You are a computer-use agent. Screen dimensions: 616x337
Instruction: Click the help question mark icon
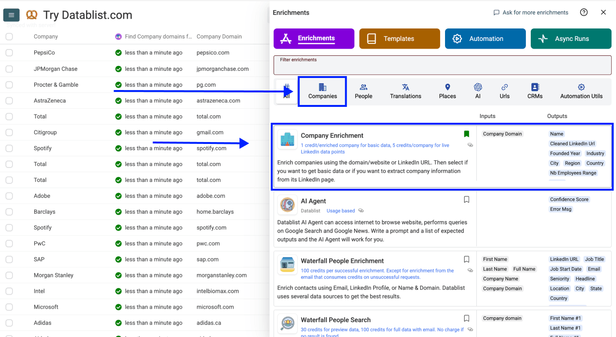[x=584, y=12]
